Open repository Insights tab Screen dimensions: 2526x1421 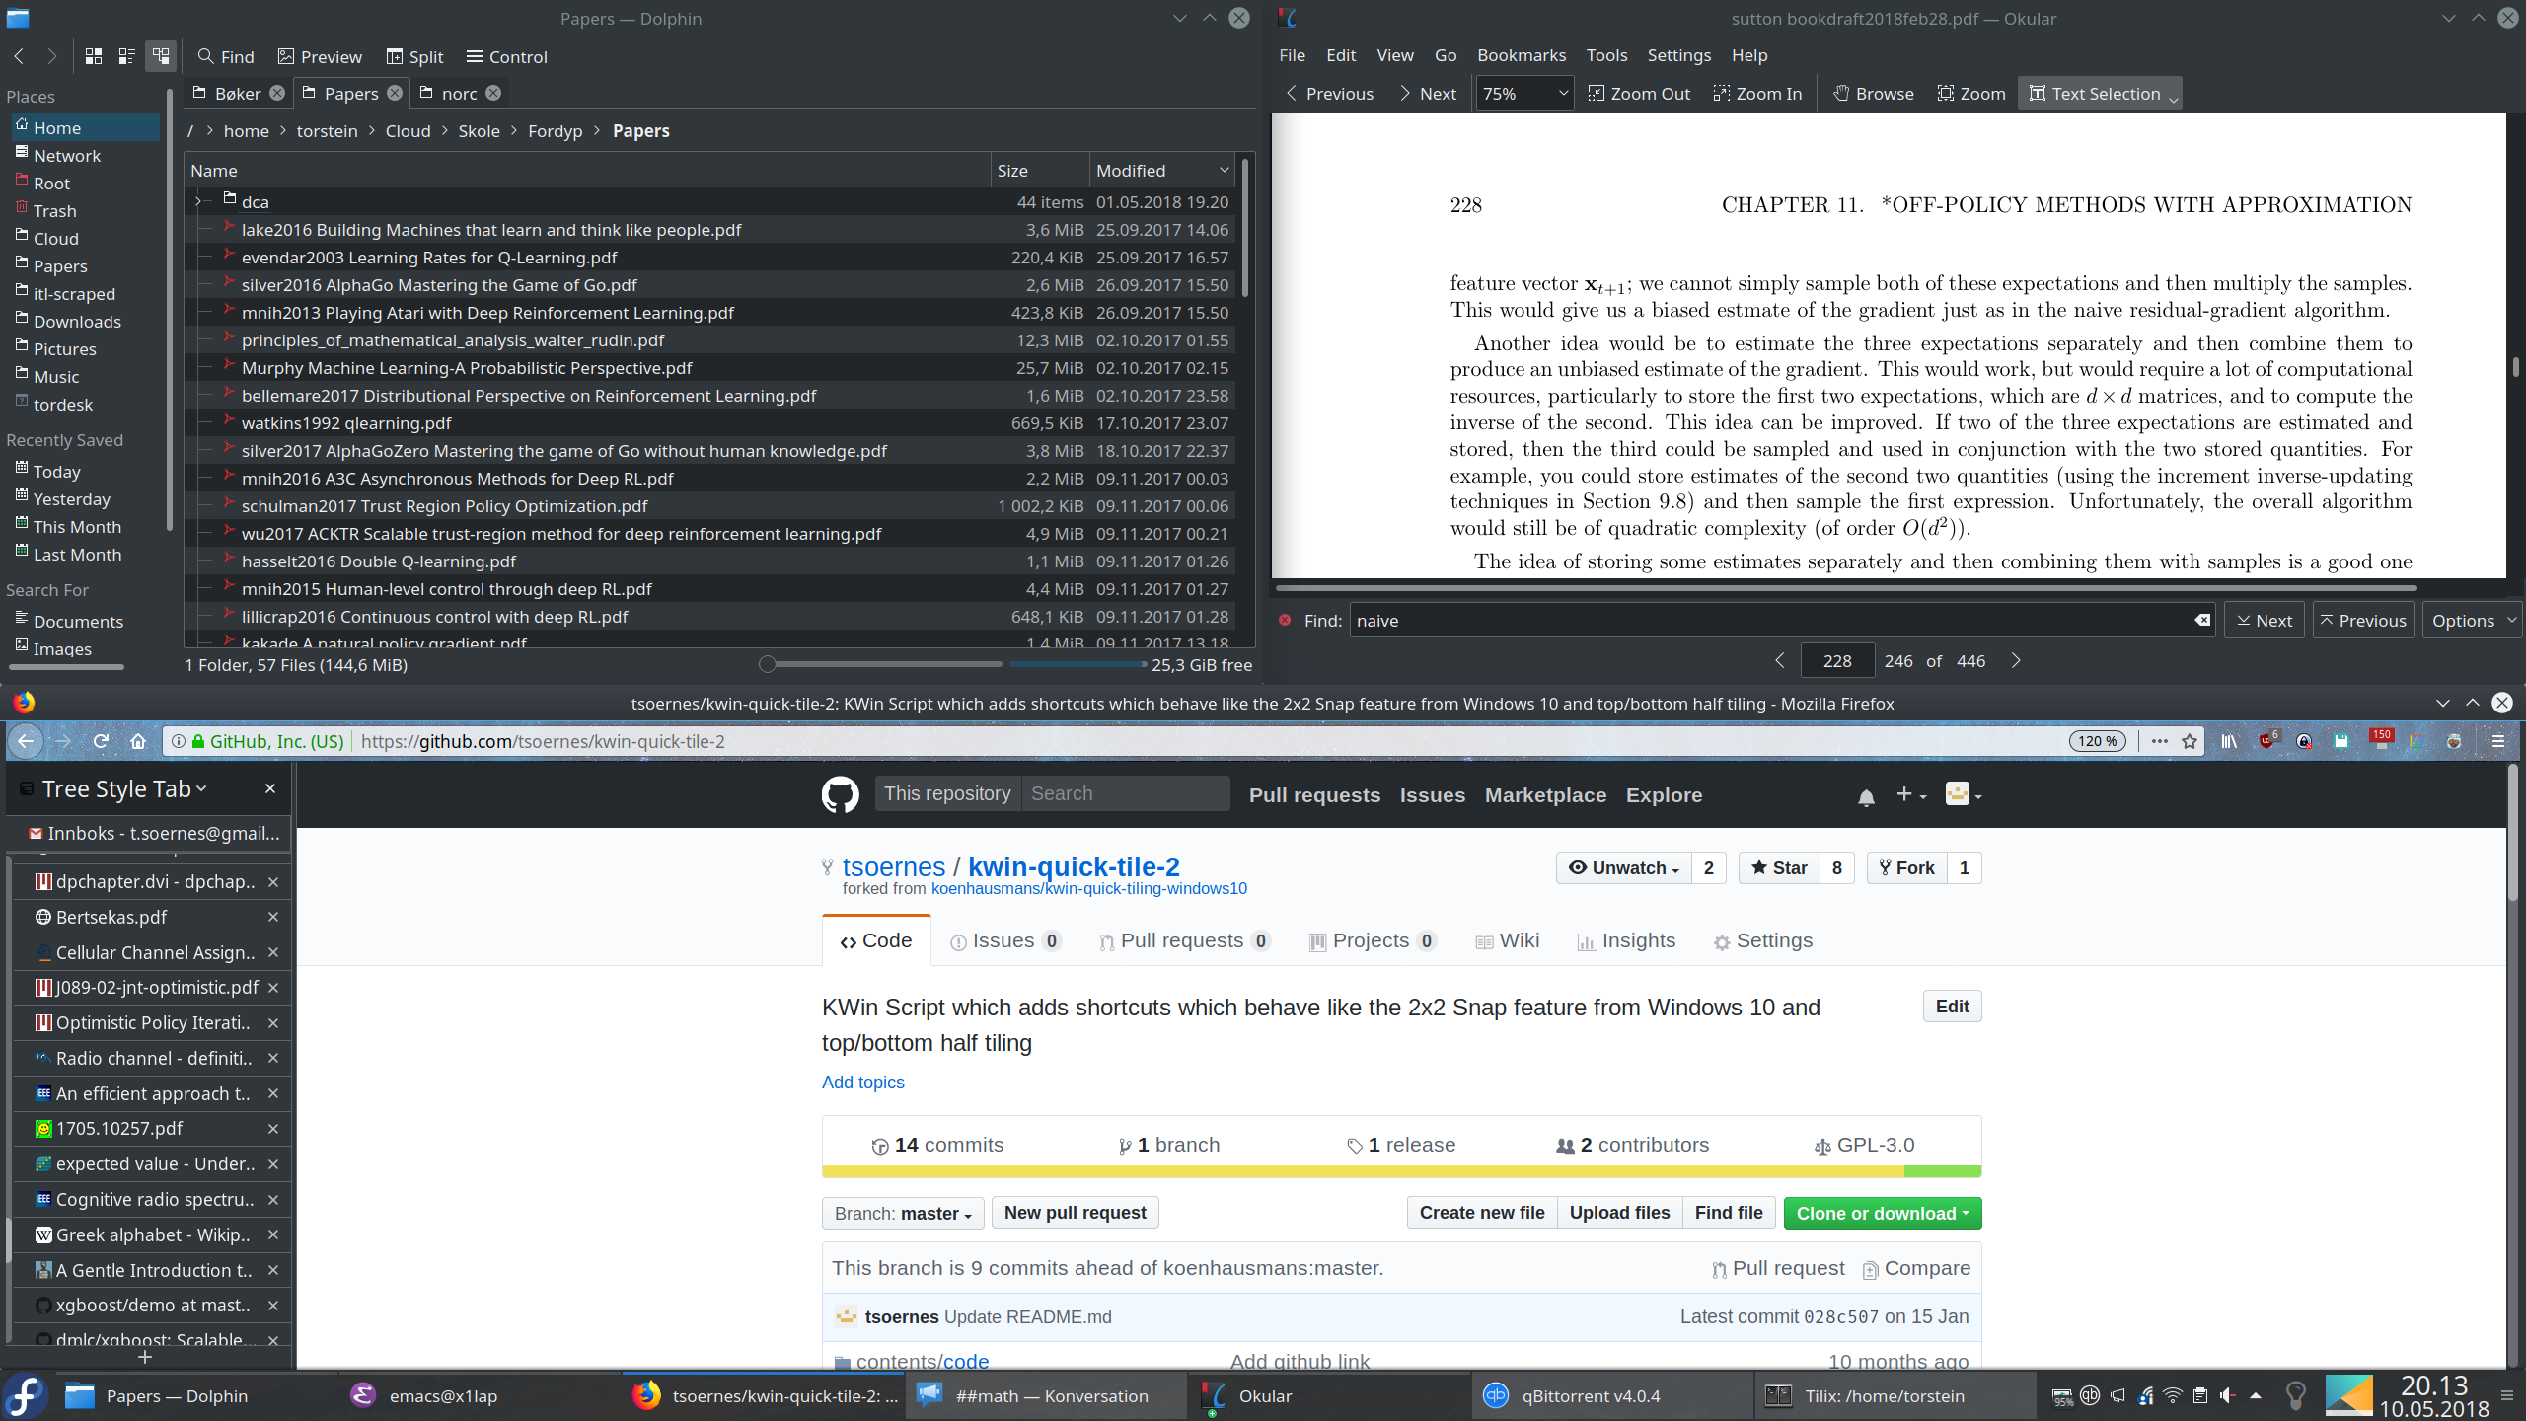[x=1626, y=940]
